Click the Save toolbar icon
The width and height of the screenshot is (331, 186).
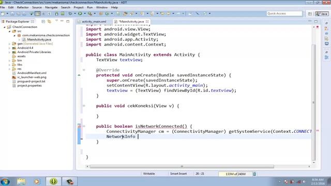(12, 14)
